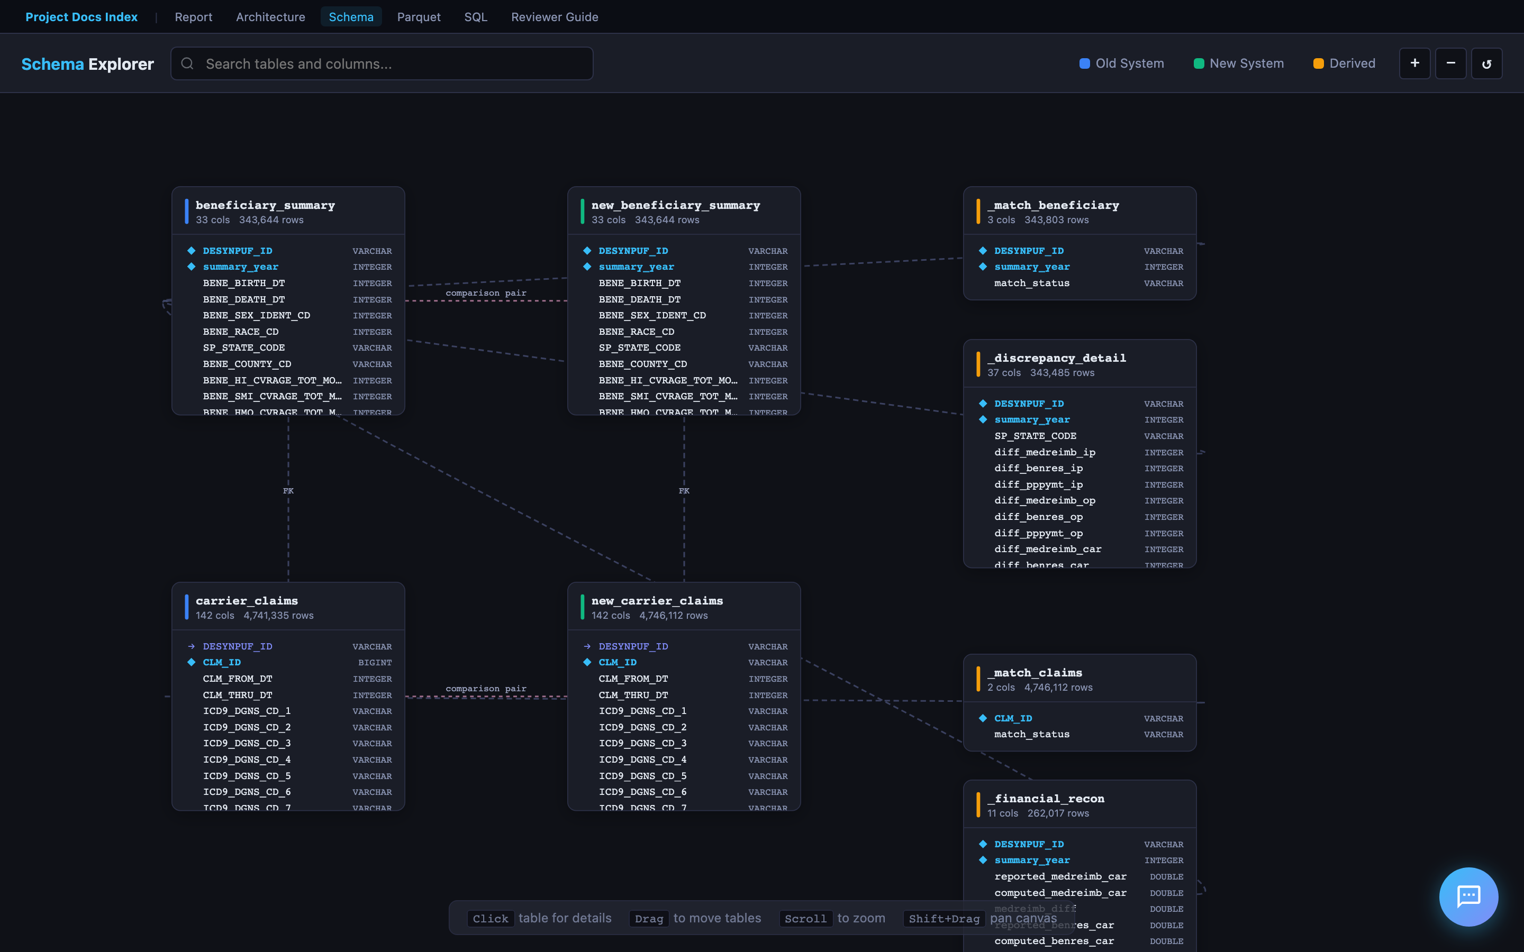This screenshot has height=952, width=1524.
Task: Click the magnifier icon in the search bar
Action: pos(188,63)
